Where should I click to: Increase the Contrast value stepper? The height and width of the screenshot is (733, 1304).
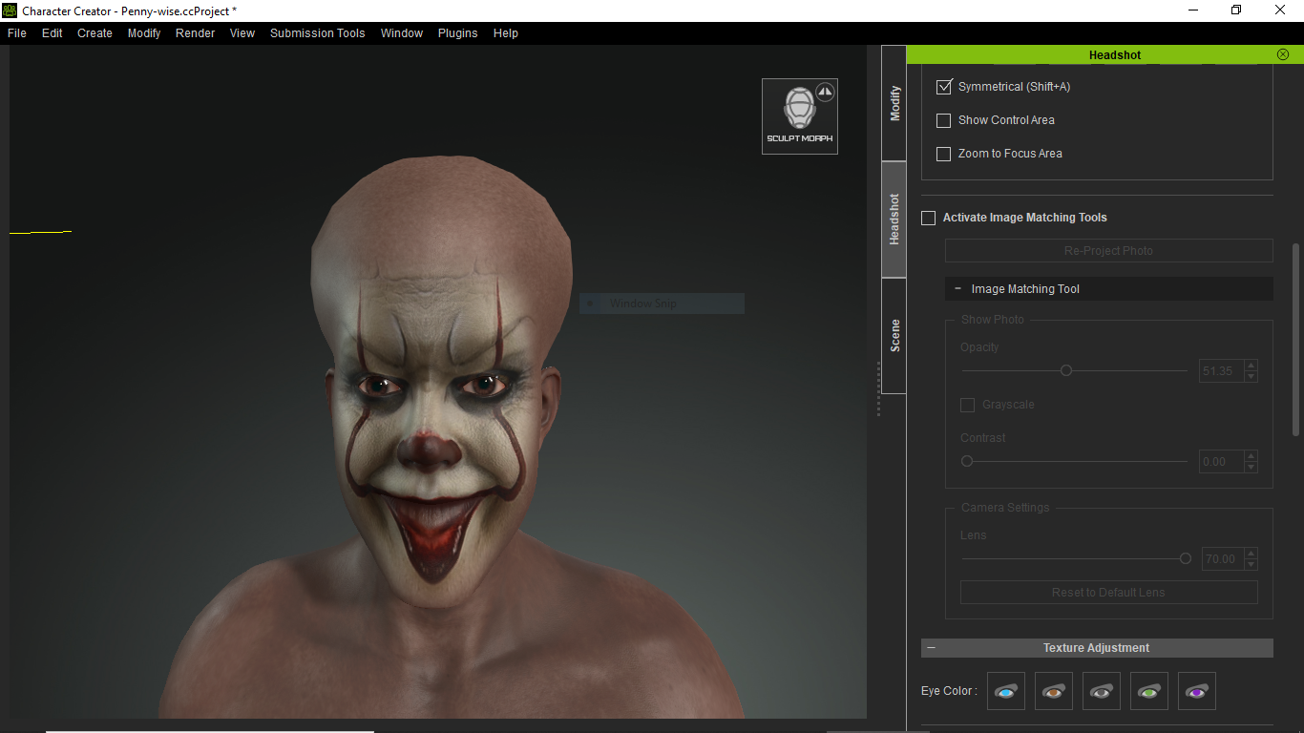1251,456
